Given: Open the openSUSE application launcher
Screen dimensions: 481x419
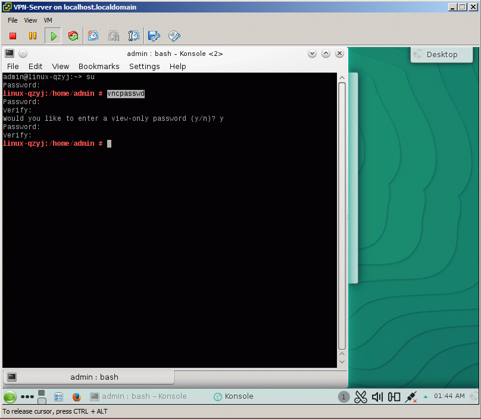Looking at the screenshot, I should [10, 396].
